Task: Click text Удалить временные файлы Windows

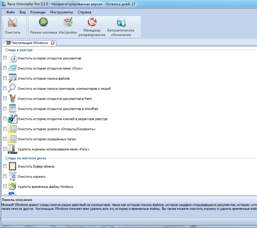Action: 45,187
